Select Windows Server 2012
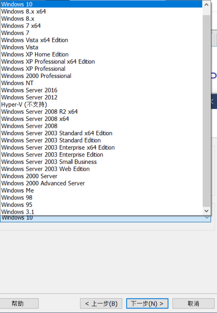The width and height of the screenshot is (217, 313). click(101, 97)
